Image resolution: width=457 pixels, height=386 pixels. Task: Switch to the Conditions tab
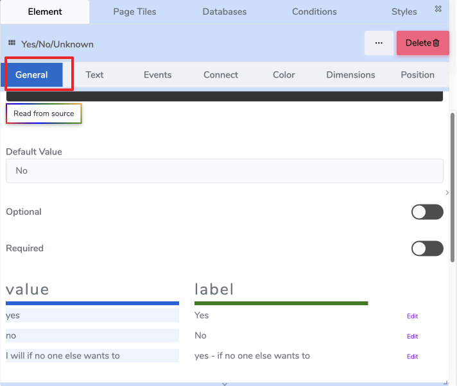point(315,12)
